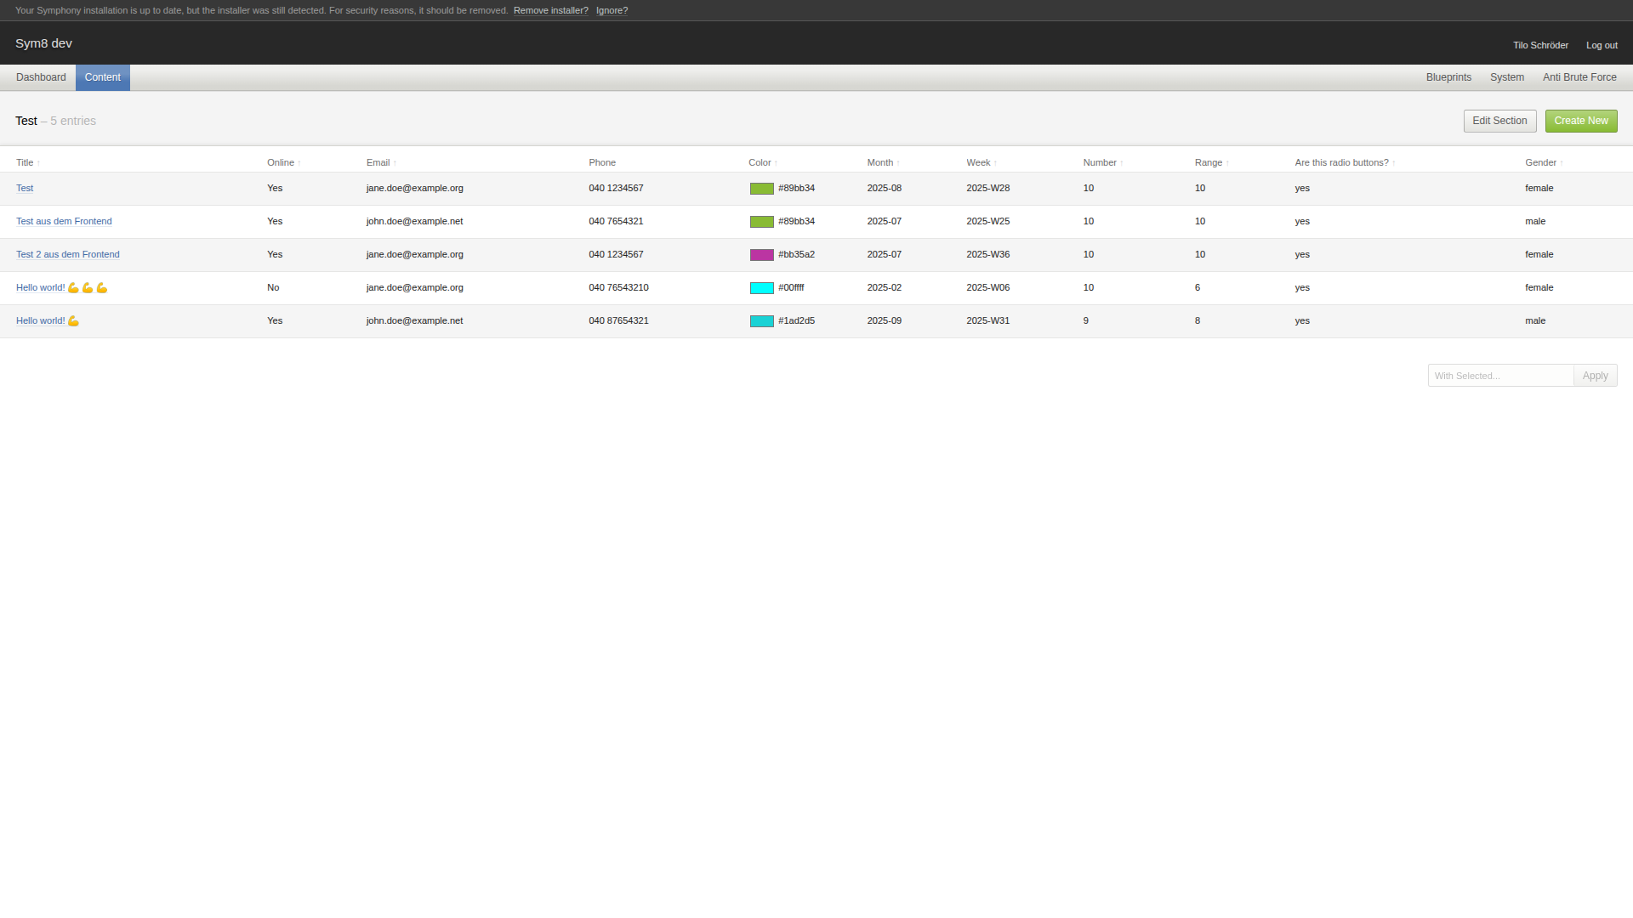Open the System navigation menu
Image resolution: width=1633 pixels, height=918 pixels.
1506,77
